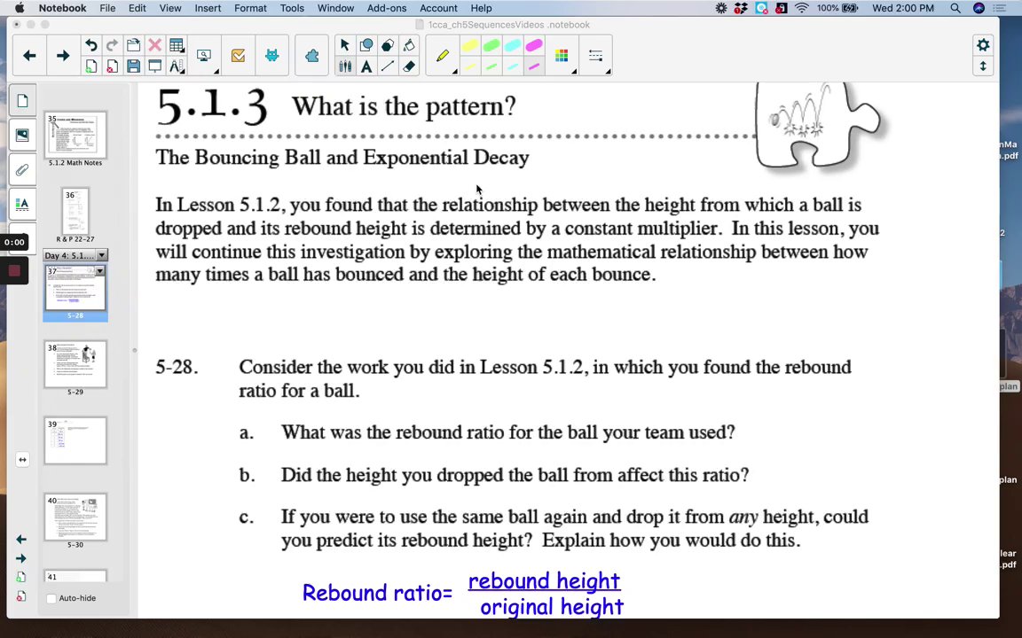Open the Attachments paperclip tab
1022x638 pixels.
22,170
